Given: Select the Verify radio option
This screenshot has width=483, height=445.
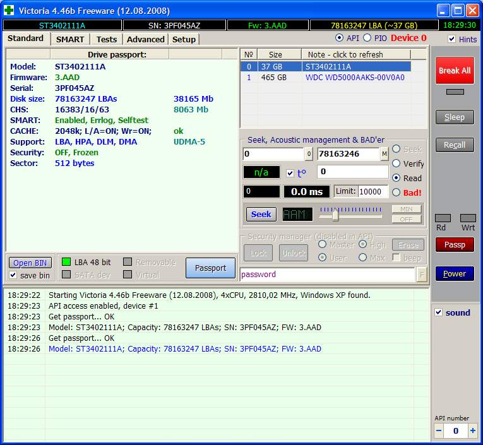Looking at the screenshot, I should (397, 163).
